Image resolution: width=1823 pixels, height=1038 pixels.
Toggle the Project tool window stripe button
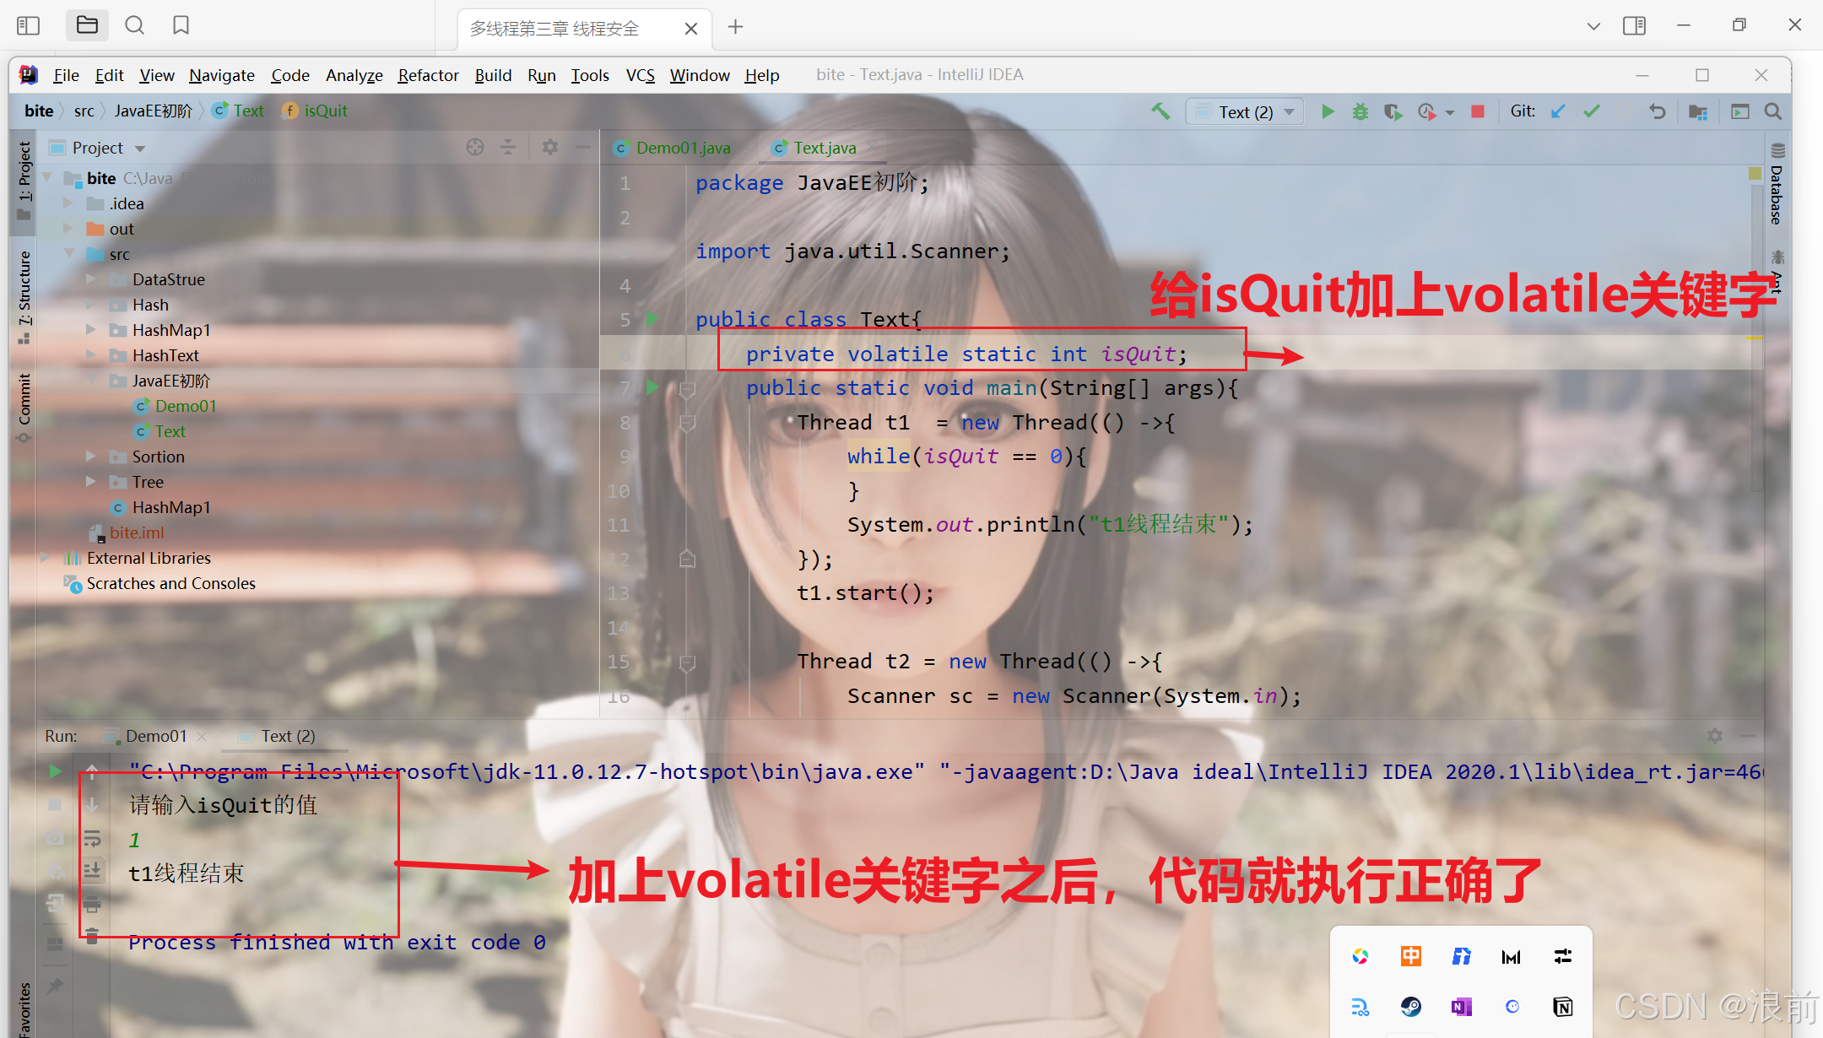coord(23,179)
